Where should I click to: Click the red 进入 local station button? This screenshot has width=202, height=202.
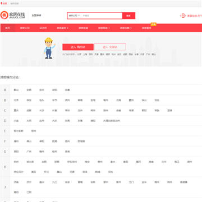[78, 47]
